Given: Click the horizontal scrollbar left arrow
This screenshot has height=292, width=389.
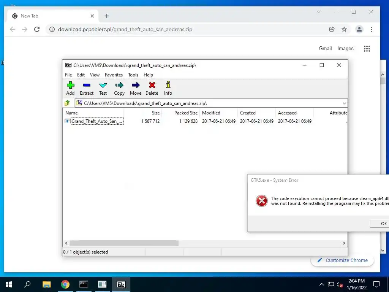Looking at the screenshot, I should 66,243.
